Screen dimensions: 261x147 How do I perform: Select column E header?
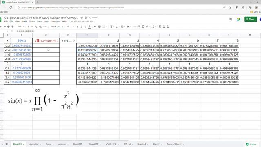click(x=87, y=35)
